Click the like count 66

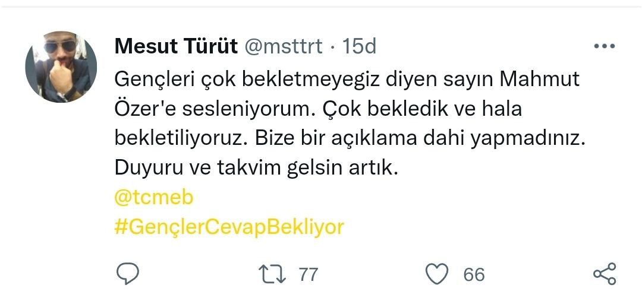click(x=474, y=274)
